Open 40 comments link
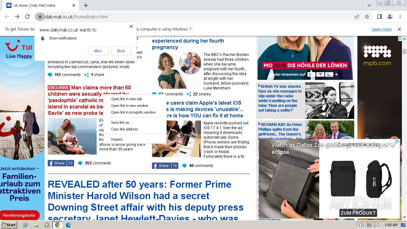Screen dimensions: 407x229 point(198,166)
